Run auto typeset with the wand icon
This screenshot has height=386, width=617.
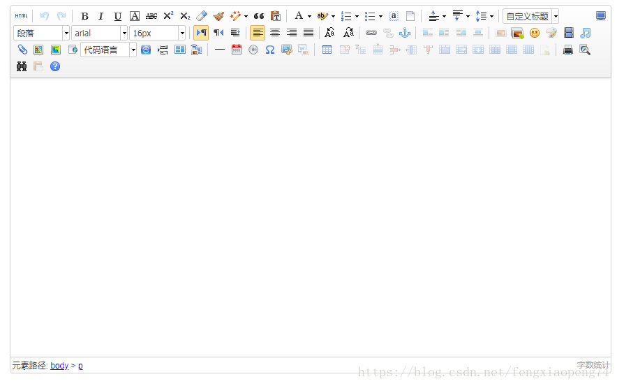(x=236, y=16)
